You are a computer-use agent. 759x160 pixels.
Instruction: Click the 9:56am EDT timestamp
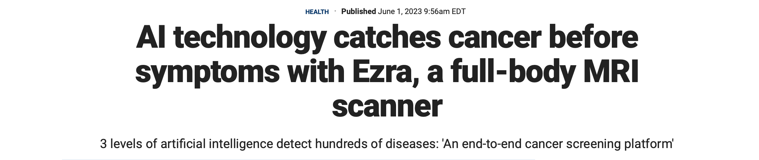point(445,12)
